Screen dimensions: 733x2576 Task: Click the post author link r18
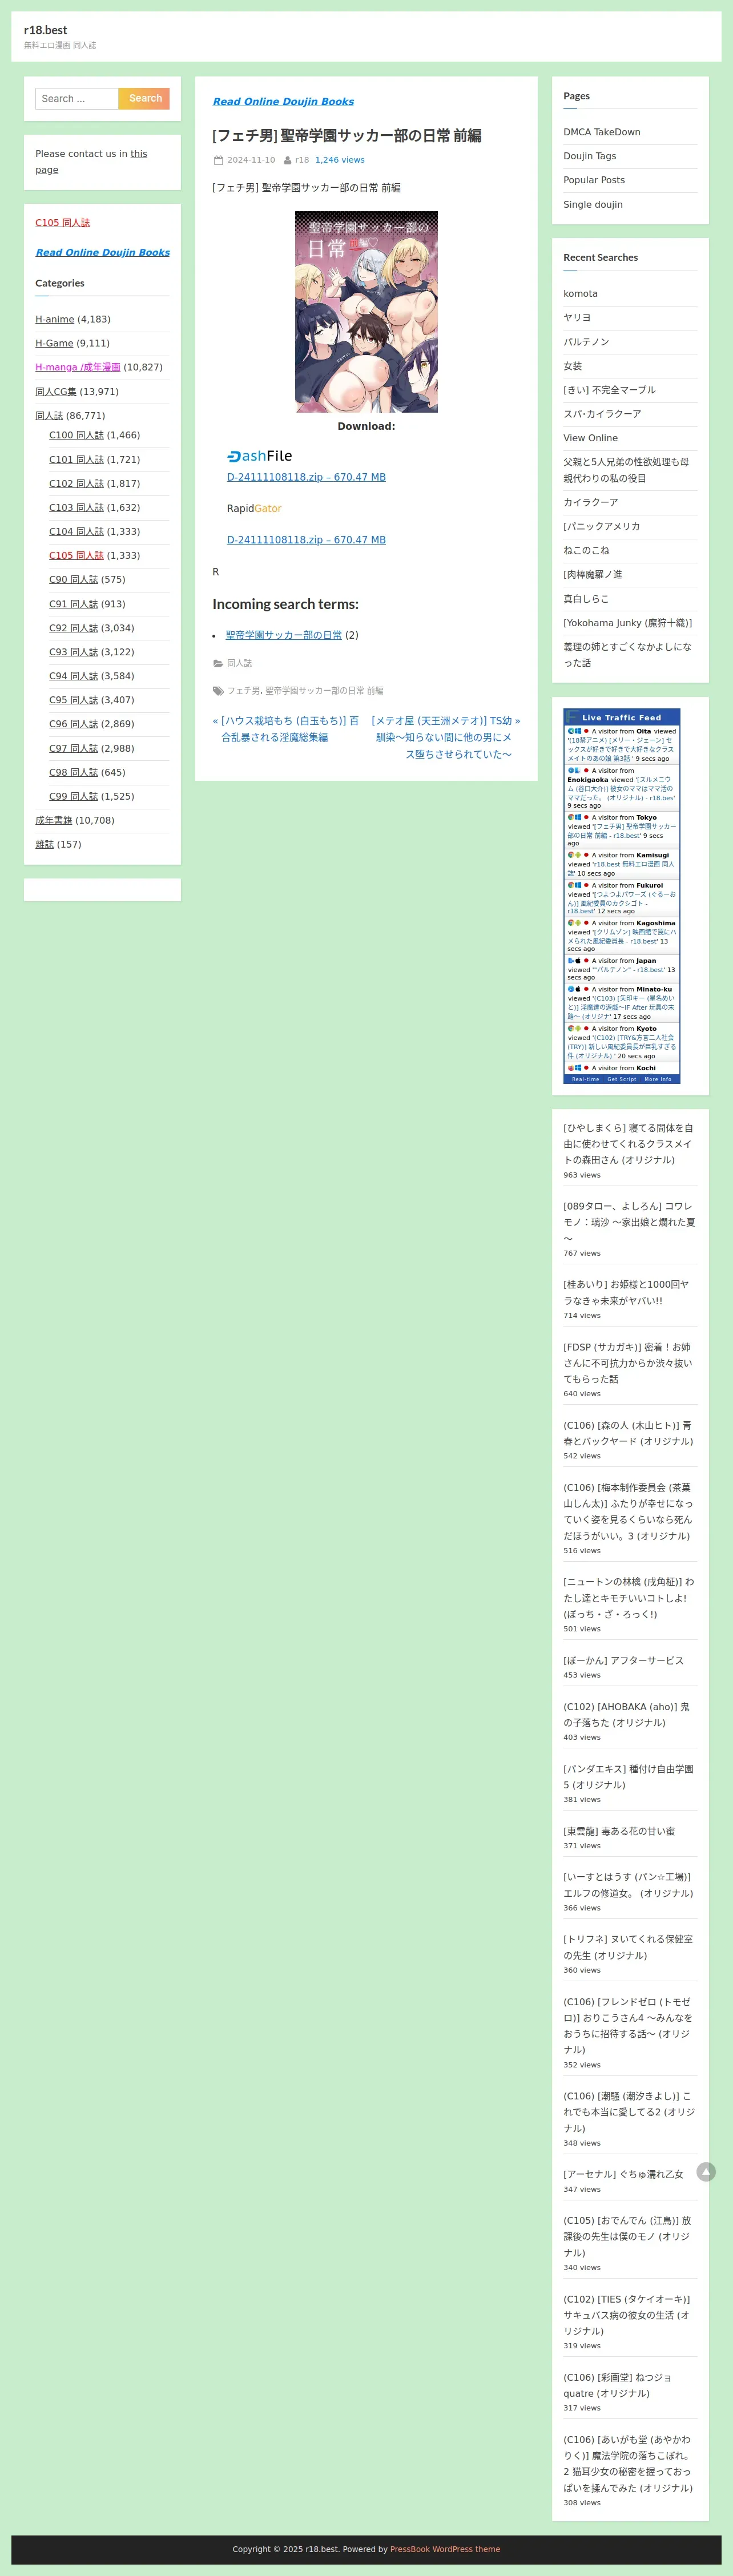[x=302, y=160]
